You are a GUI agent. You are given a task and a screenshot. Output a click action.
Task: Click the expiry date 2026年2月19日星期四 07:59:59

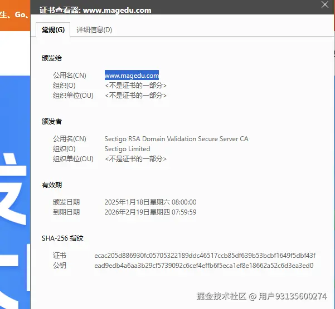(150, 212)
